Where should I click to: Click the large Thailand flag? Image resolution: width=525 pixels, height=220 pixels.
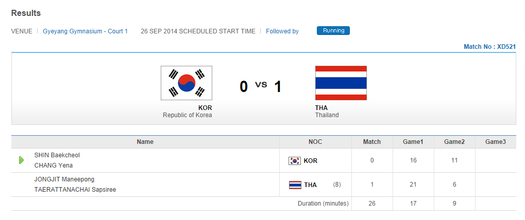pyautogui.click(x=341, y=83)
